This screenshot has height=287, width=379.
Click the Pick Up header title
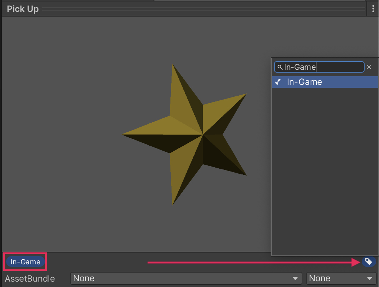23,9
